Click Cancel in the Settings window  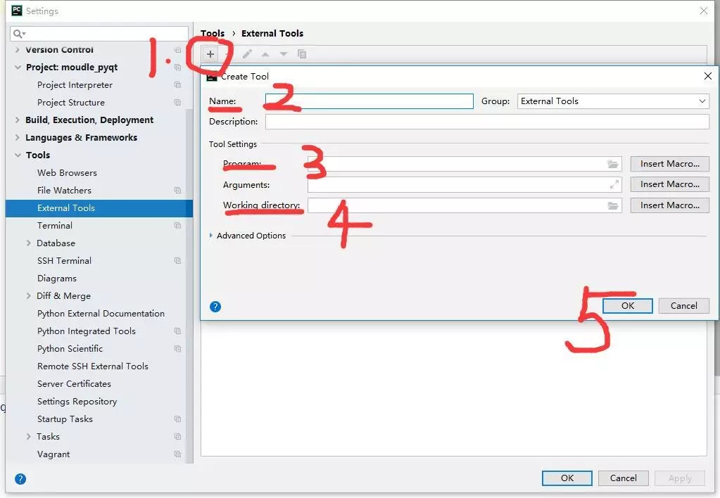[x=623, y=478]
